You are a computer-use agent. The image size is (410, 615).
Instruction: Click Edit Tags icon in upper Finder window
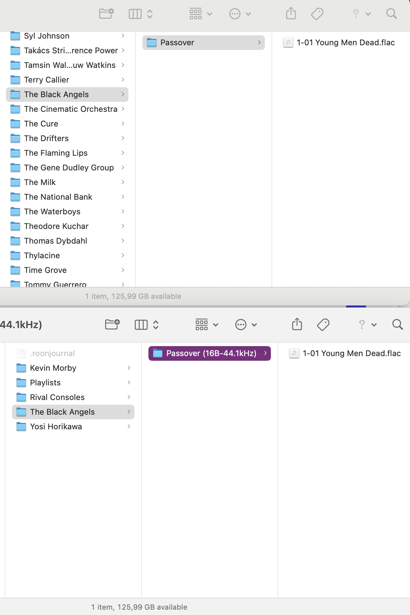[x=317, y=14]
